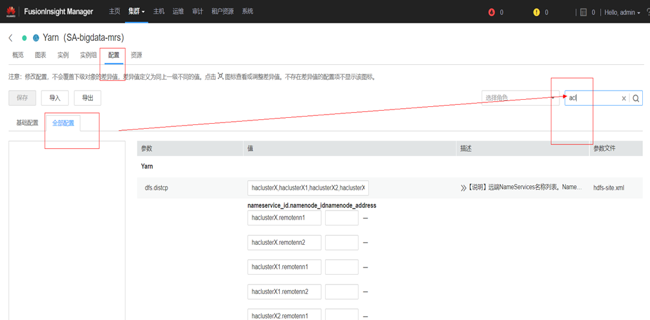Edit the haclusterX1.remotenn2 name field

pyautogui.click(x=284, y=291)
